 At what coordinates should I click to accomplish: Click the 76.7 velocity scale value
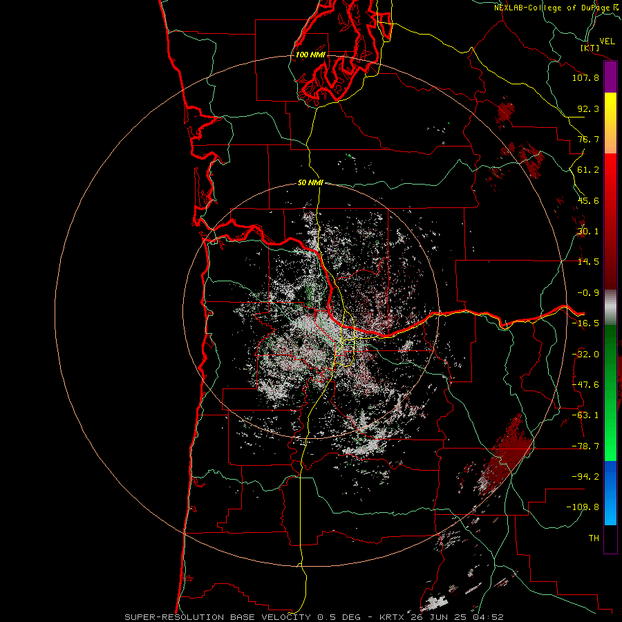588,139
